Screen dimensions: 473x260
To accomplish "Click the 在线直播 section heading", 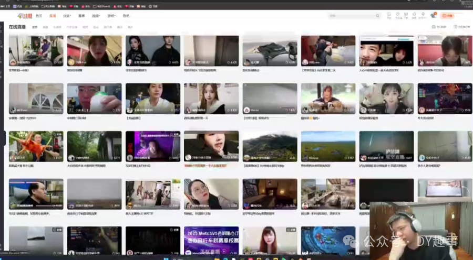I will [x=17, y=27].
